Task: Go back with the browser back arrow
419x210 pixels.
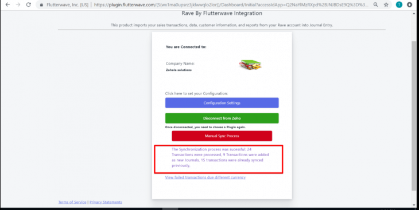Action: (x=7, y=5)
